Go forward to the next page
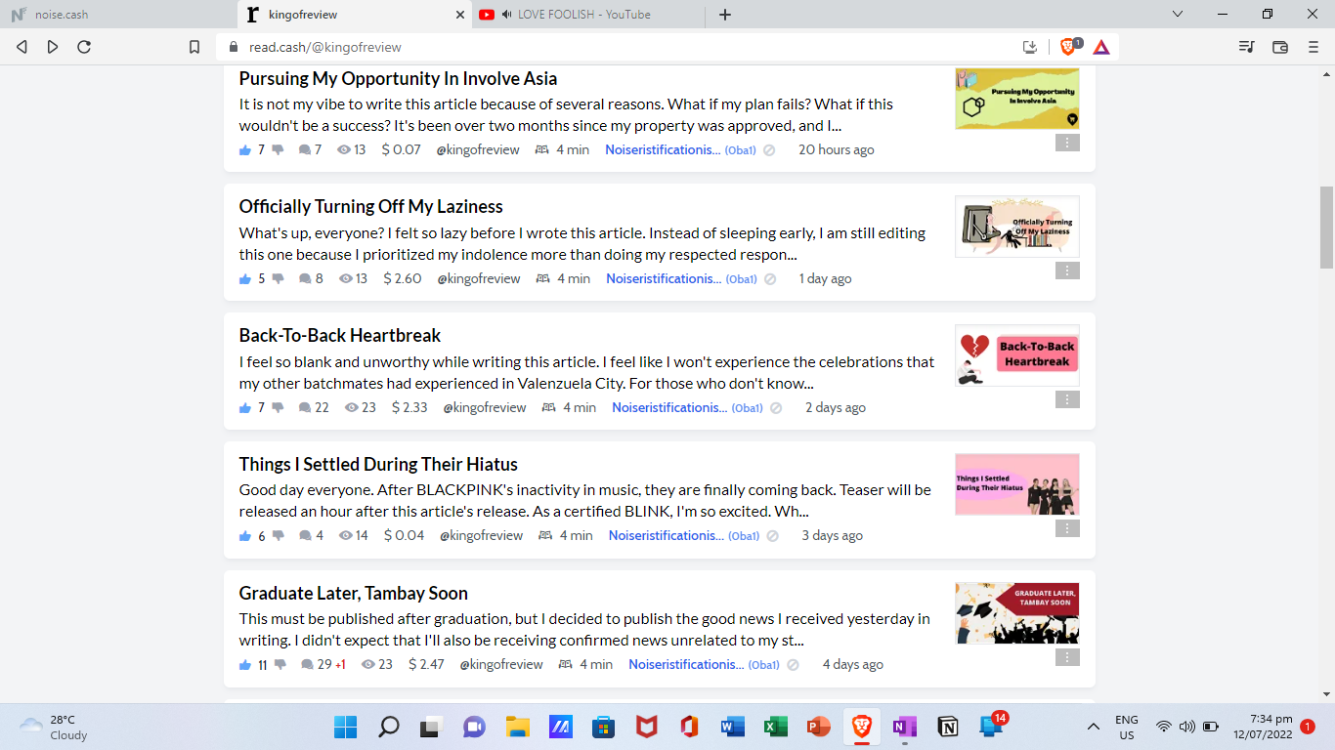Screen dimensions: 1335x750 53,47
